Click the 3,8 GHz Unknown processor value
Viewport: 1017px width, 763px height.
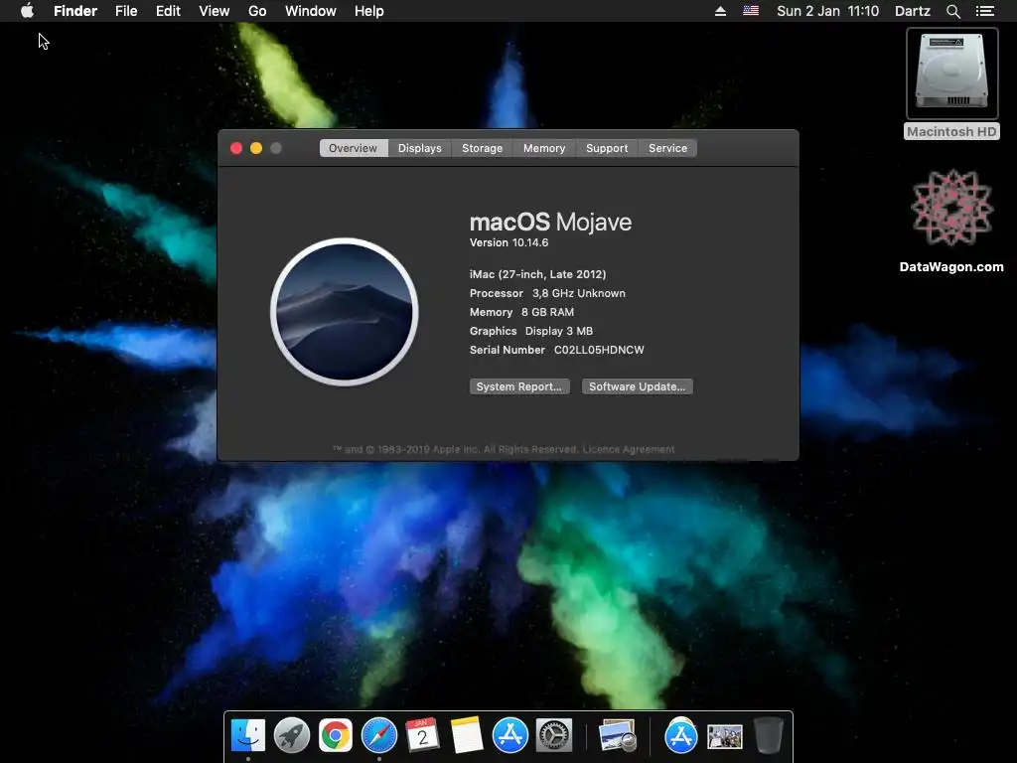pyautogui.click(x=579, y=293)
